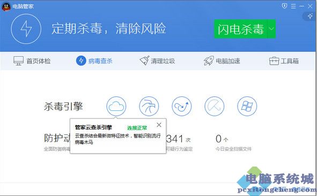The height and width of the screenshot is (196, 317).
Task: Click the 0 个 scanned files count
Action: pos(222,139)
